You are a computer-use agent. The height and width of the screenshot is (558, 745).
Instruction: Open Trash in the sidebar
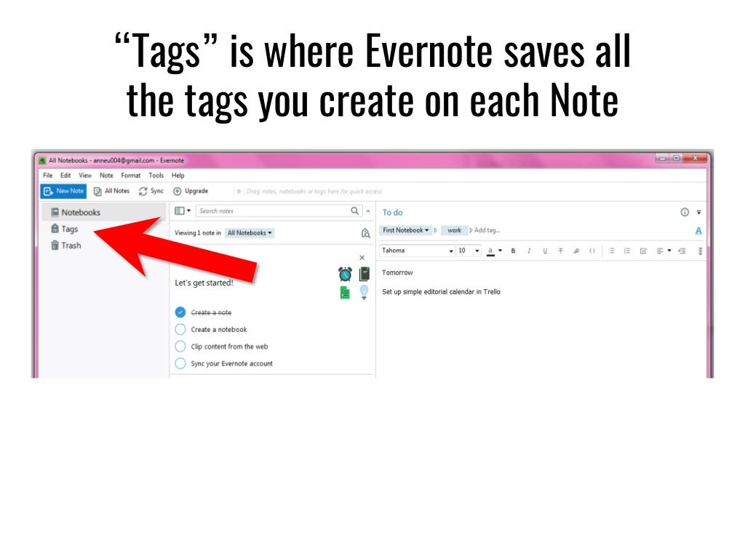tap(66, 246)
